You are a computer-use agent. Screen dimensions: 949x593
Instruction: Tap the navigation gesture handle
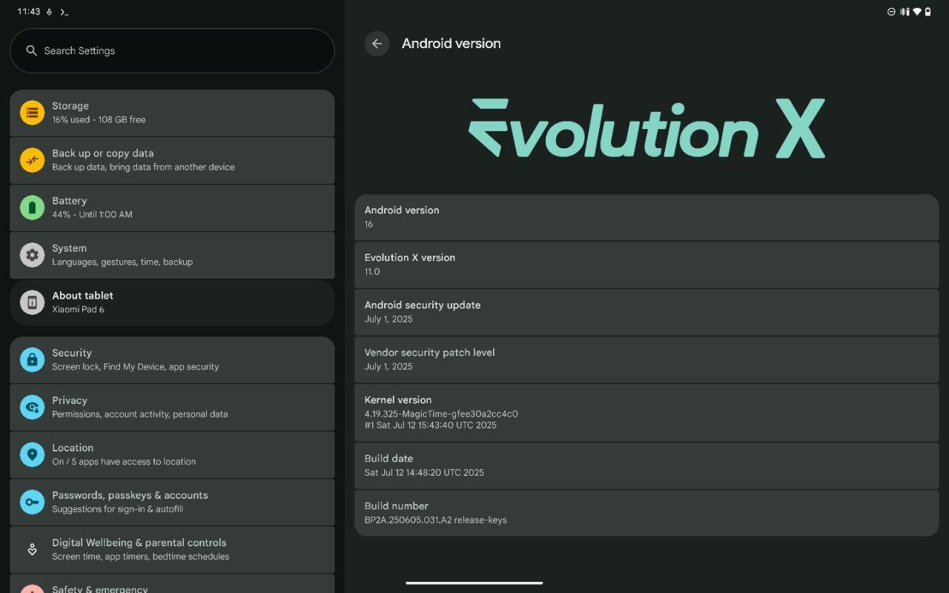pos(474,583)
